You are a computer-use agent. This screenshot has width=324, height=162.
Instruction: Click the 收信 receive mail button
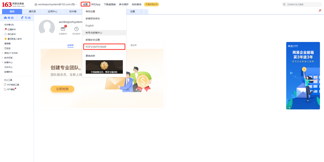click(x=9, y=18)
